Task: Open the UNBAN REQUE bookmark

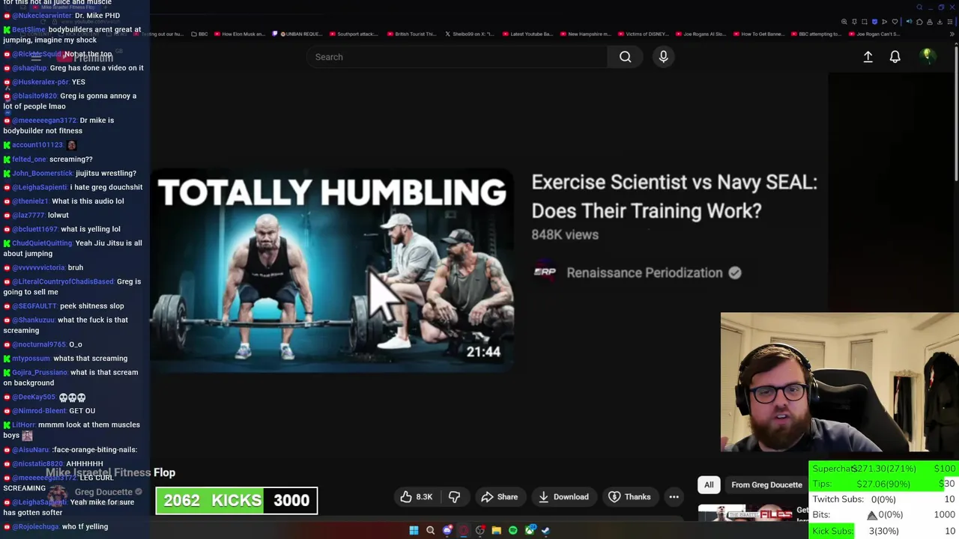Action: coord(297,34)
